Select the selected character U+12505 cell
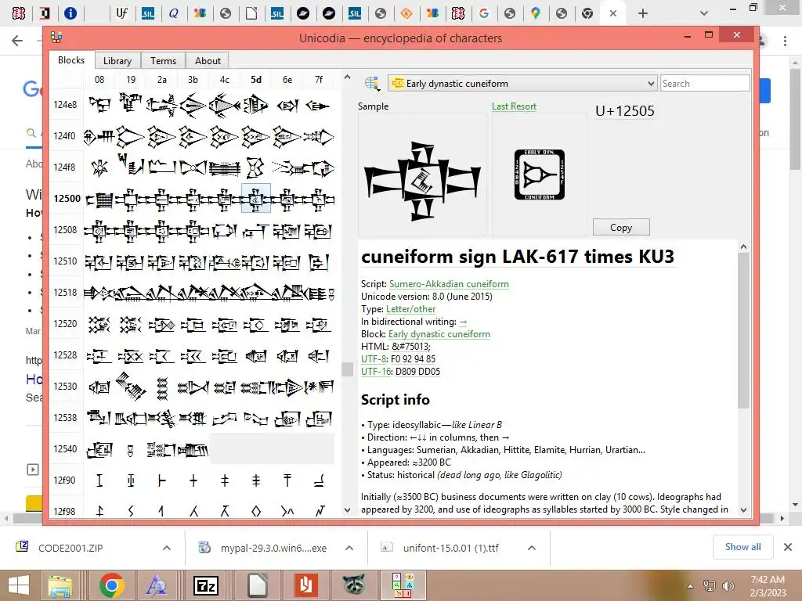 (x=256, y=199)
